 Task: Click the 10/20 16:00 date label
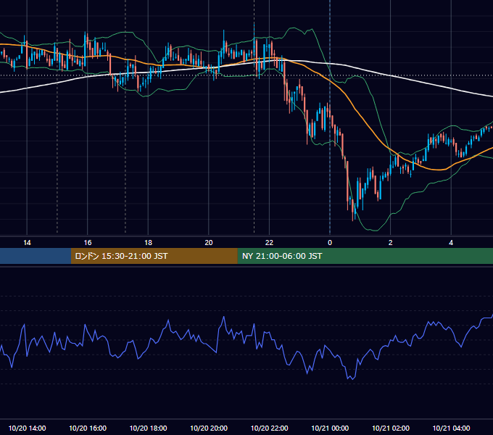pos(88,428)
